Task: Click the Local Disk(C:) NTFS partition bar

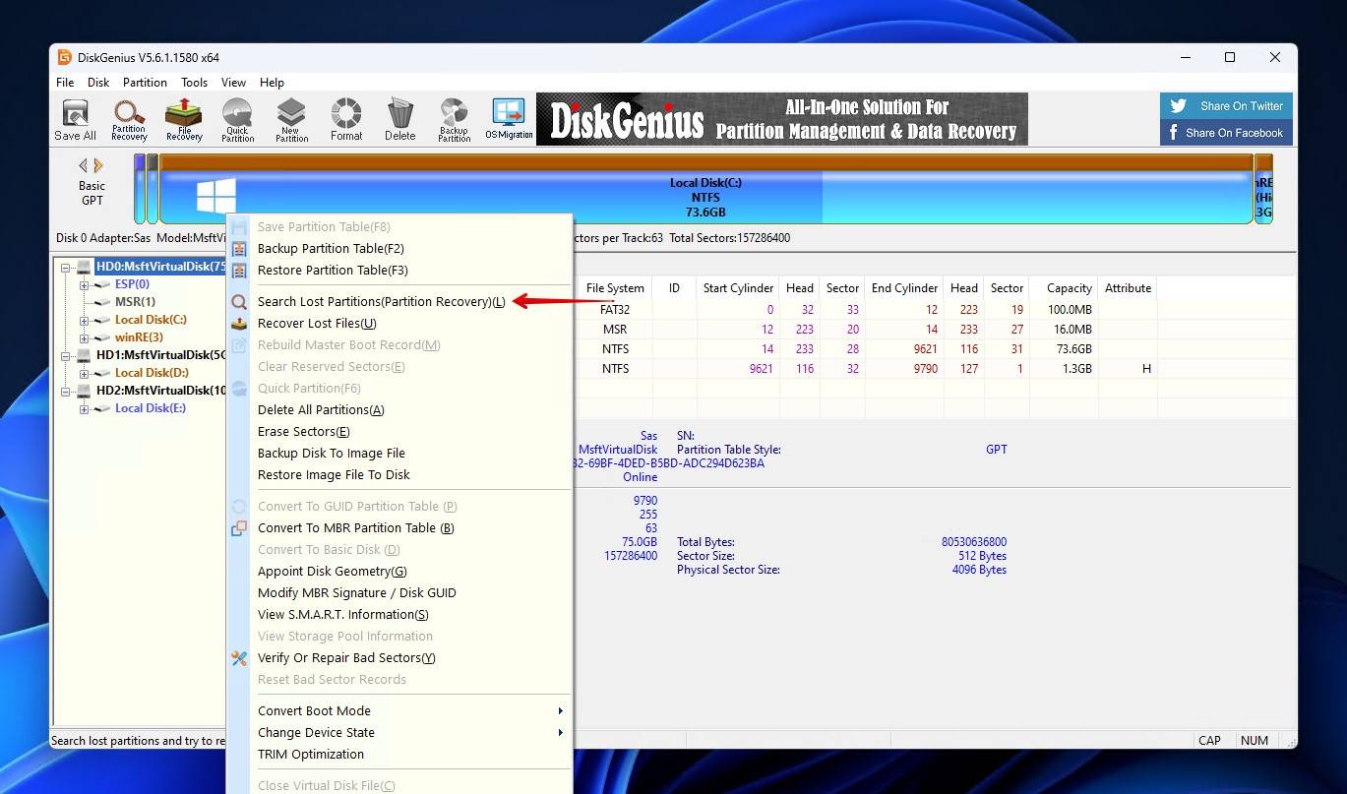Action: [x=705, y=190]
